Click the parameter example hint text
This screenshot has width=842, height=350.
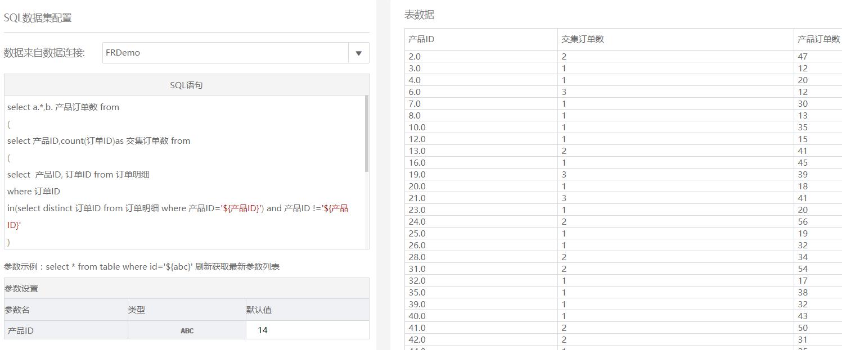[142, 267]
